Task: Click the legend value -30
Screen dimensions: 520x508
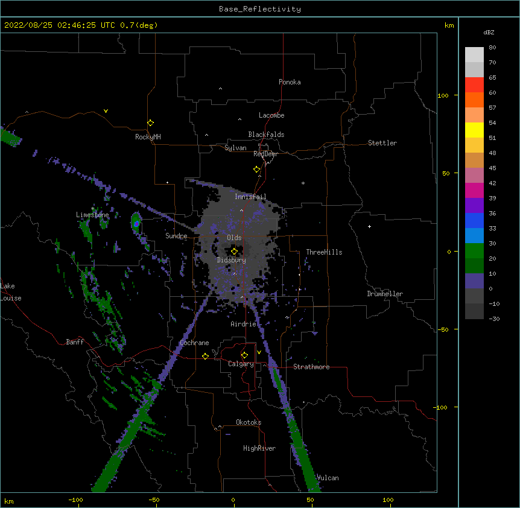Action: (494, 319)
